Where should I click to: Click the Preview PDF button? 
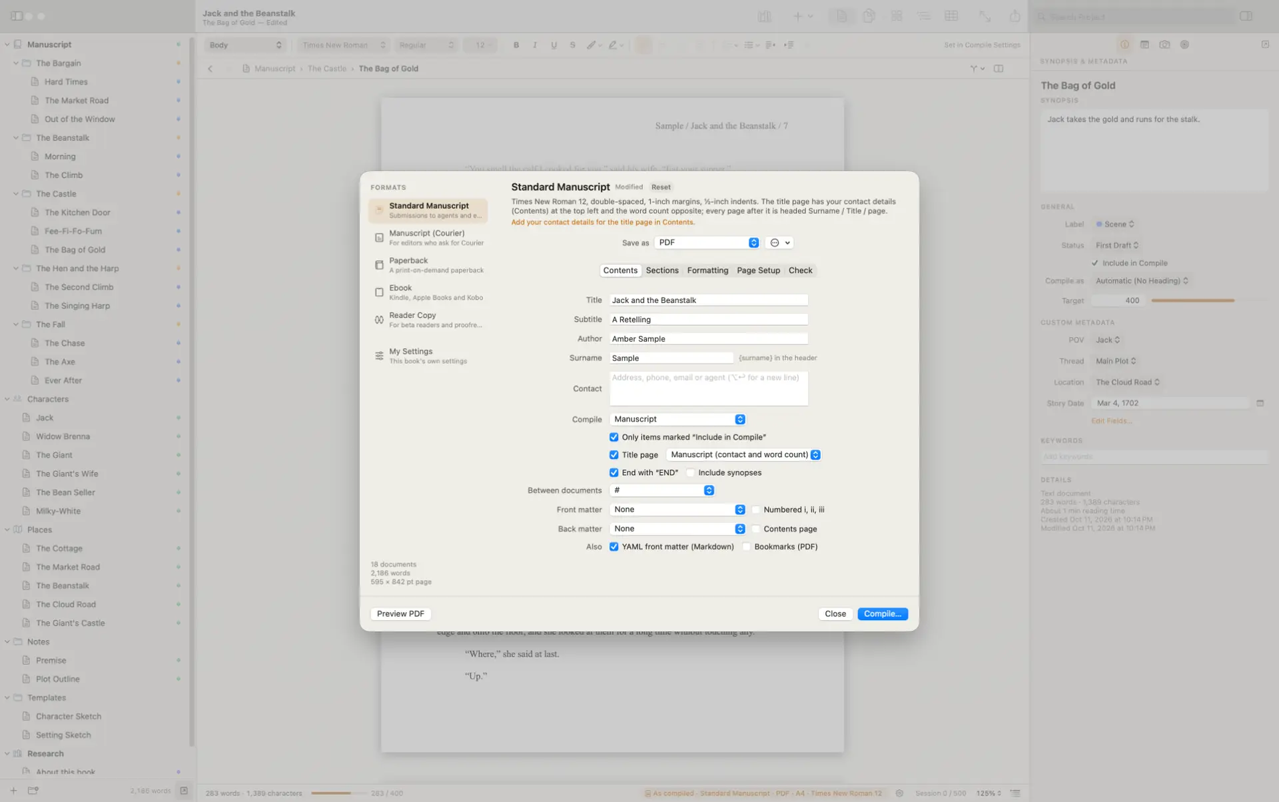tap(400, 613)
